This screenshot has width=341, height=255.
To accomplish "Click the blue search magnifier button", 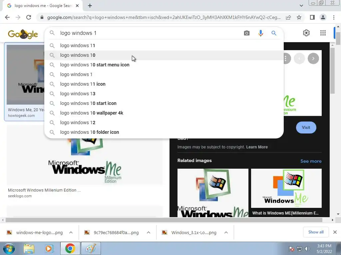I will 274,33.
